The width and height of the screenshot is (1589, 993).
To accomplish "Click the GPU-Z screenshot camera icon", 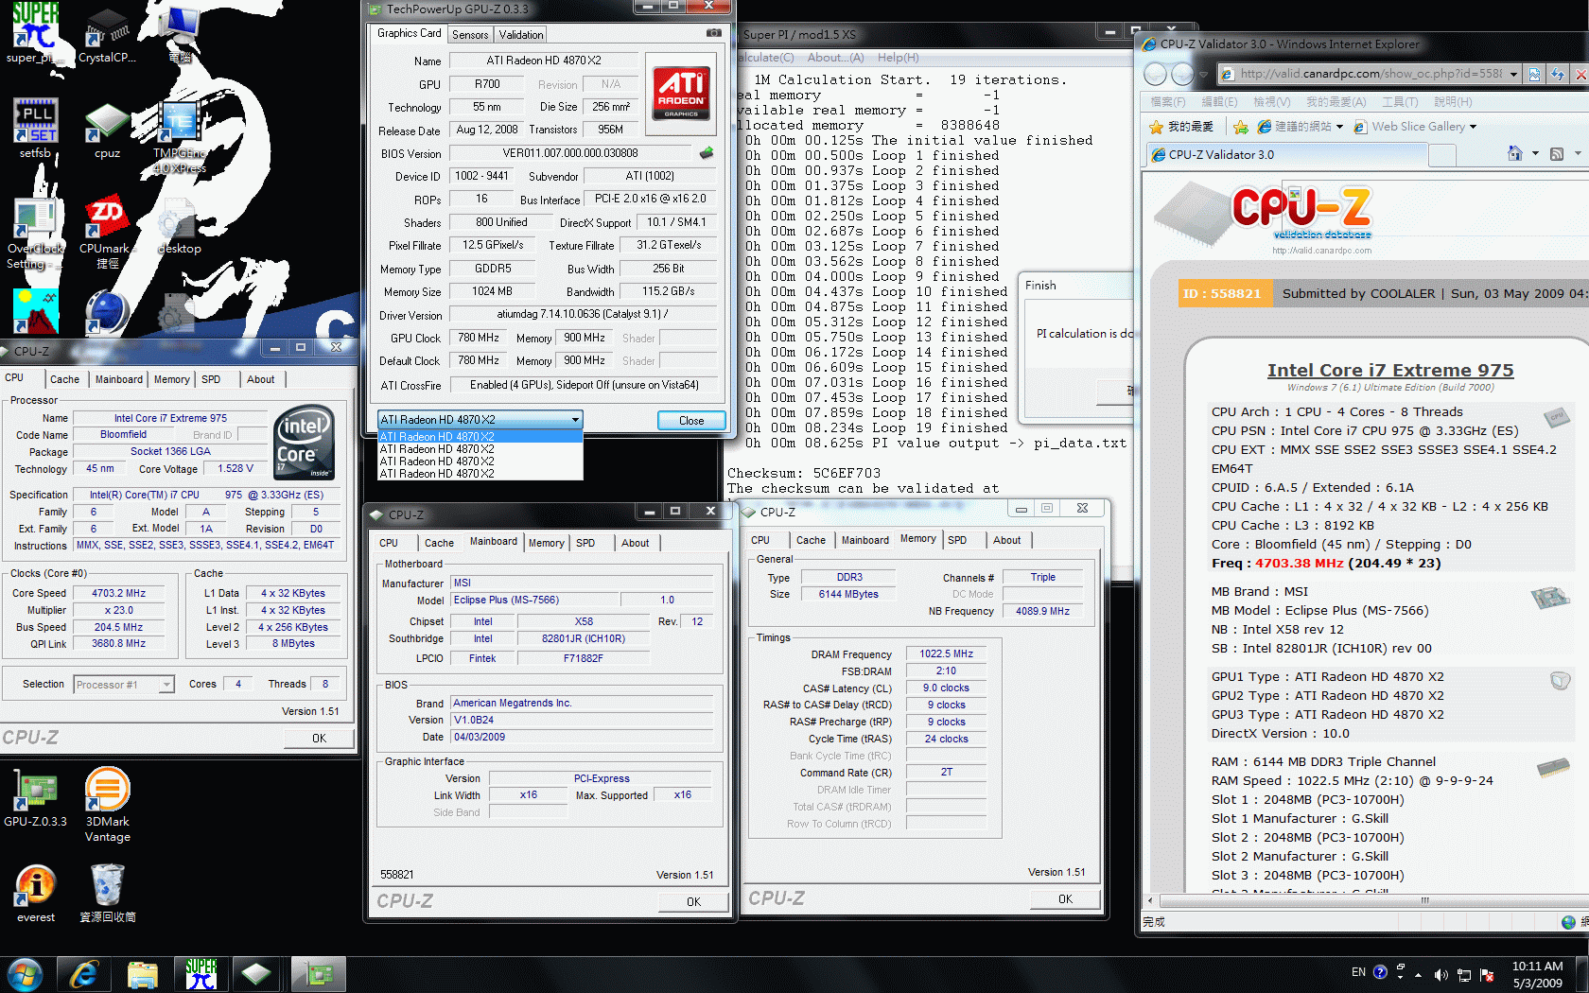I will (x=714, y=33).
